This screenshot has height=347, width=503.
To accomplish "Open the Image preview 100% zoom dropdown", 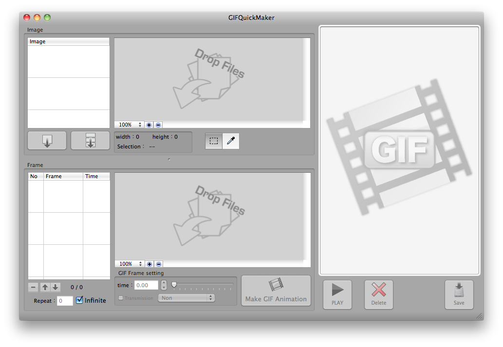I will (130, 125).
